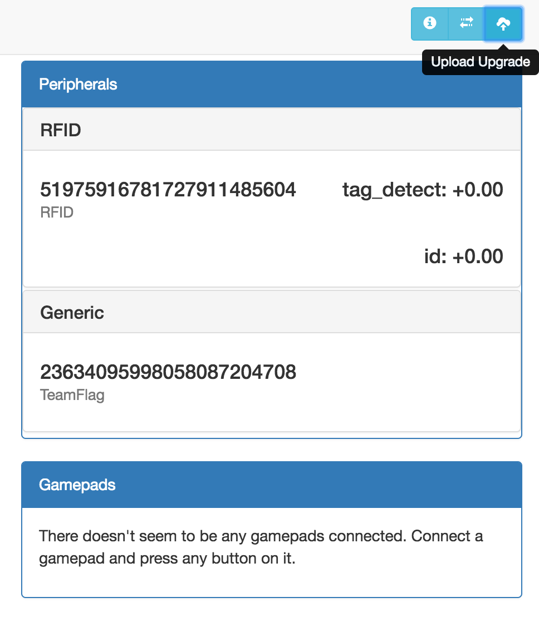Click the Gamepads panel body area

[272, 552]
